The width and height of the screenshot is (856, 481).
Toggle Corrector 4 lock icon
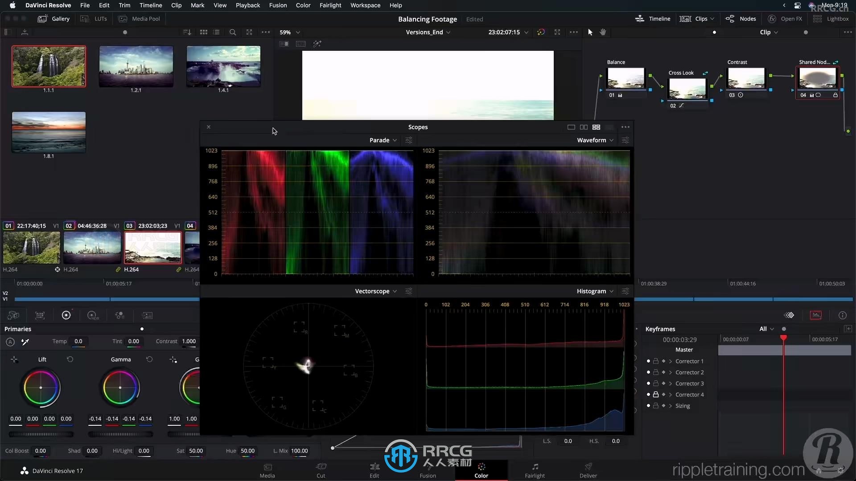point(656,394)
